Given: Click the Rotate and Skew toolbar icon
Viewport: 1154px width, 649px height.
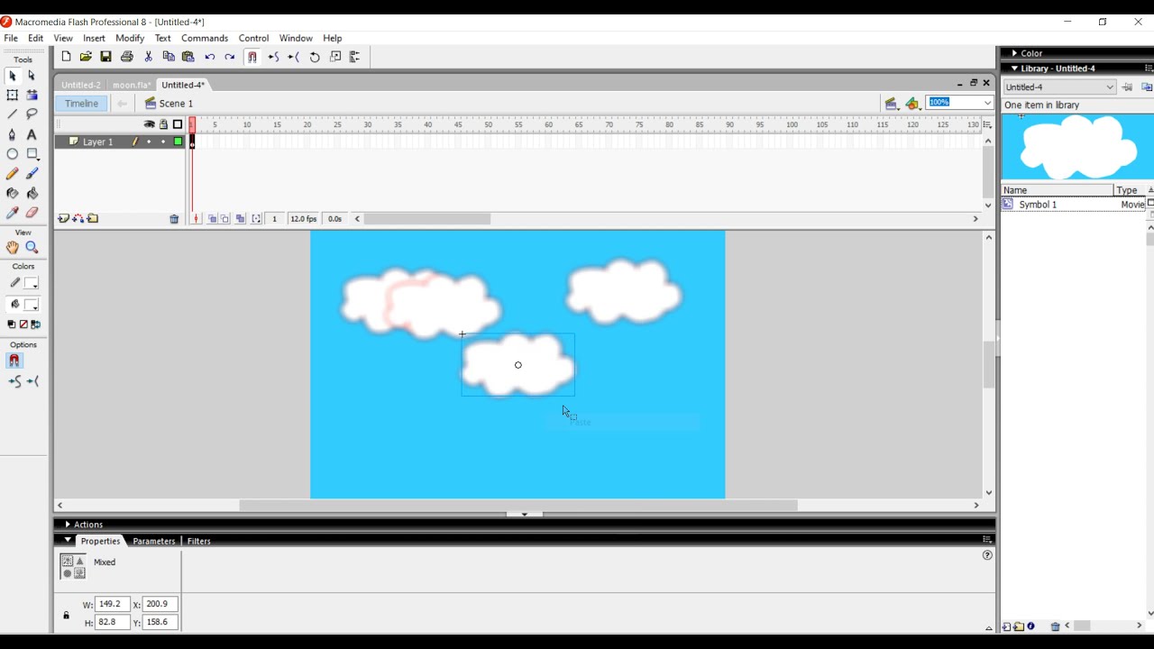Looking at the screenshot, I should tap(315, 57).
